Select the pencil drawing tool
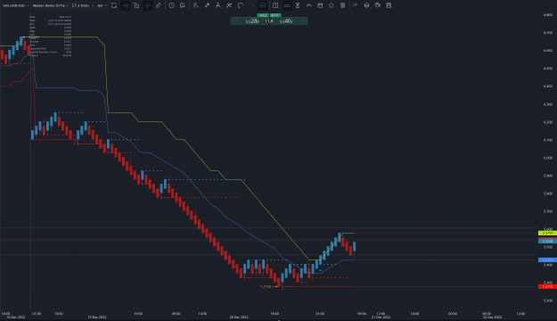The image size is (557, 321). [207, 5]
